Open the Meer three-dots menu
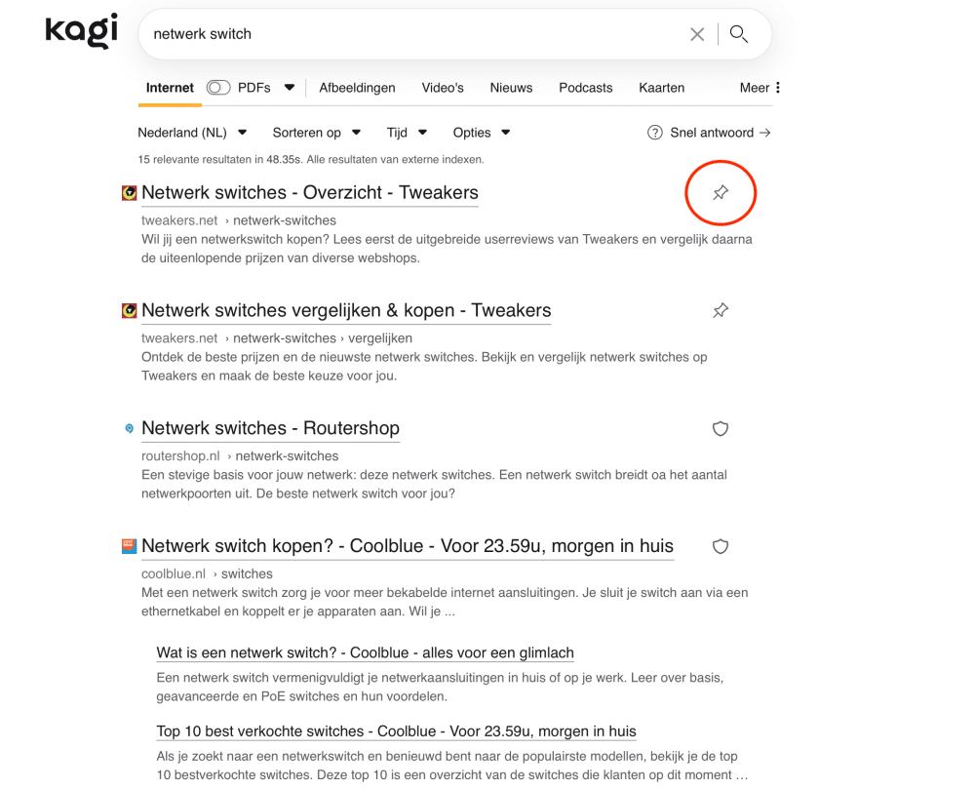The image size is (975, 789). tap(777, 88)
